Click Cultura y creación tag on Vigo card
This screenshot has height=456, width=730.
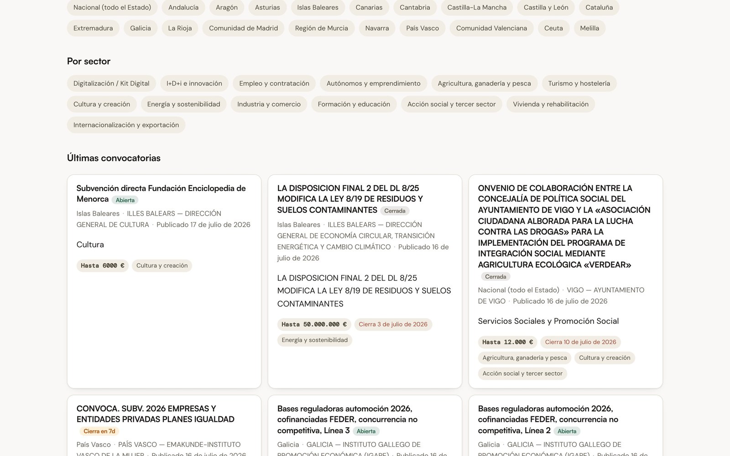click(x=605, y=358)
